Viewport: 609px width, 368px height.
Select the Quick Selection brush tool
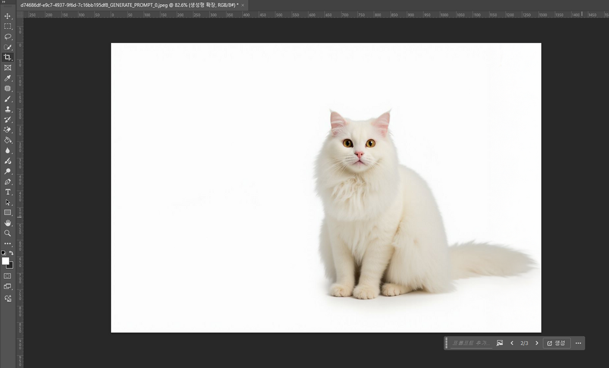[7, 47]
